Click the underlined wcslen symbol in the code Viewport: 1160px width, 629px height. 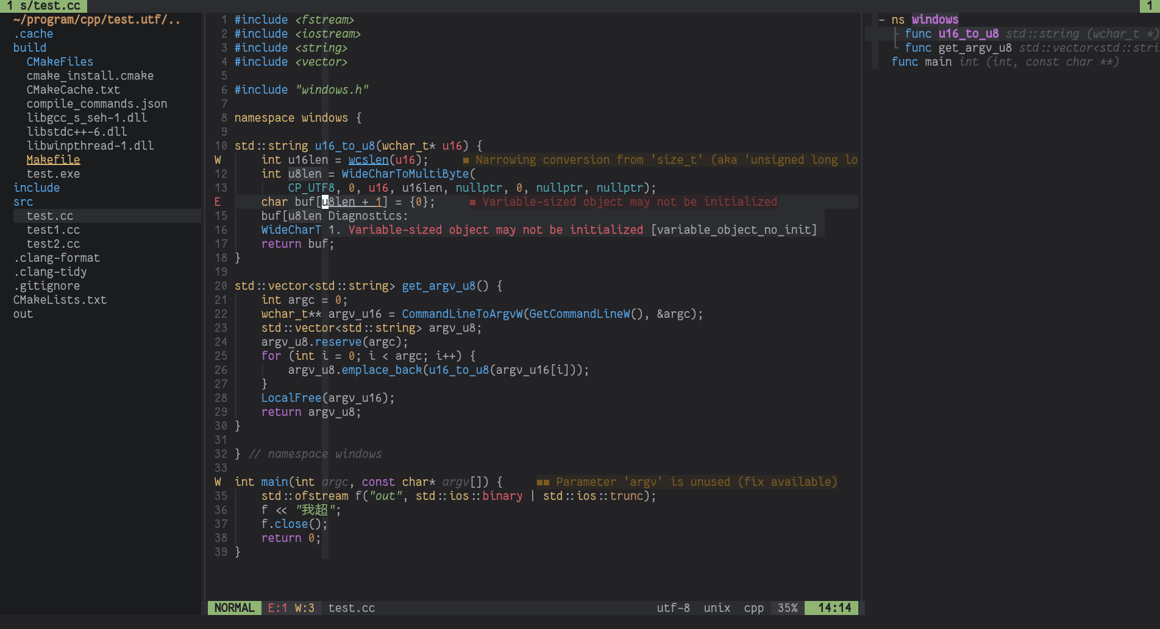(x=368, y=160)
